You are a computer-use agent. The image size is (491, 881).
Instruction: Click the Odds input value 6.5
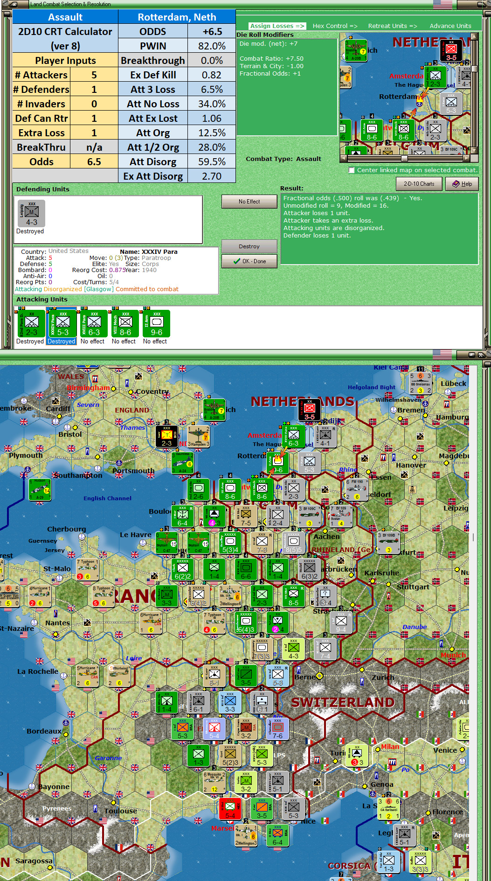point(94,162)
